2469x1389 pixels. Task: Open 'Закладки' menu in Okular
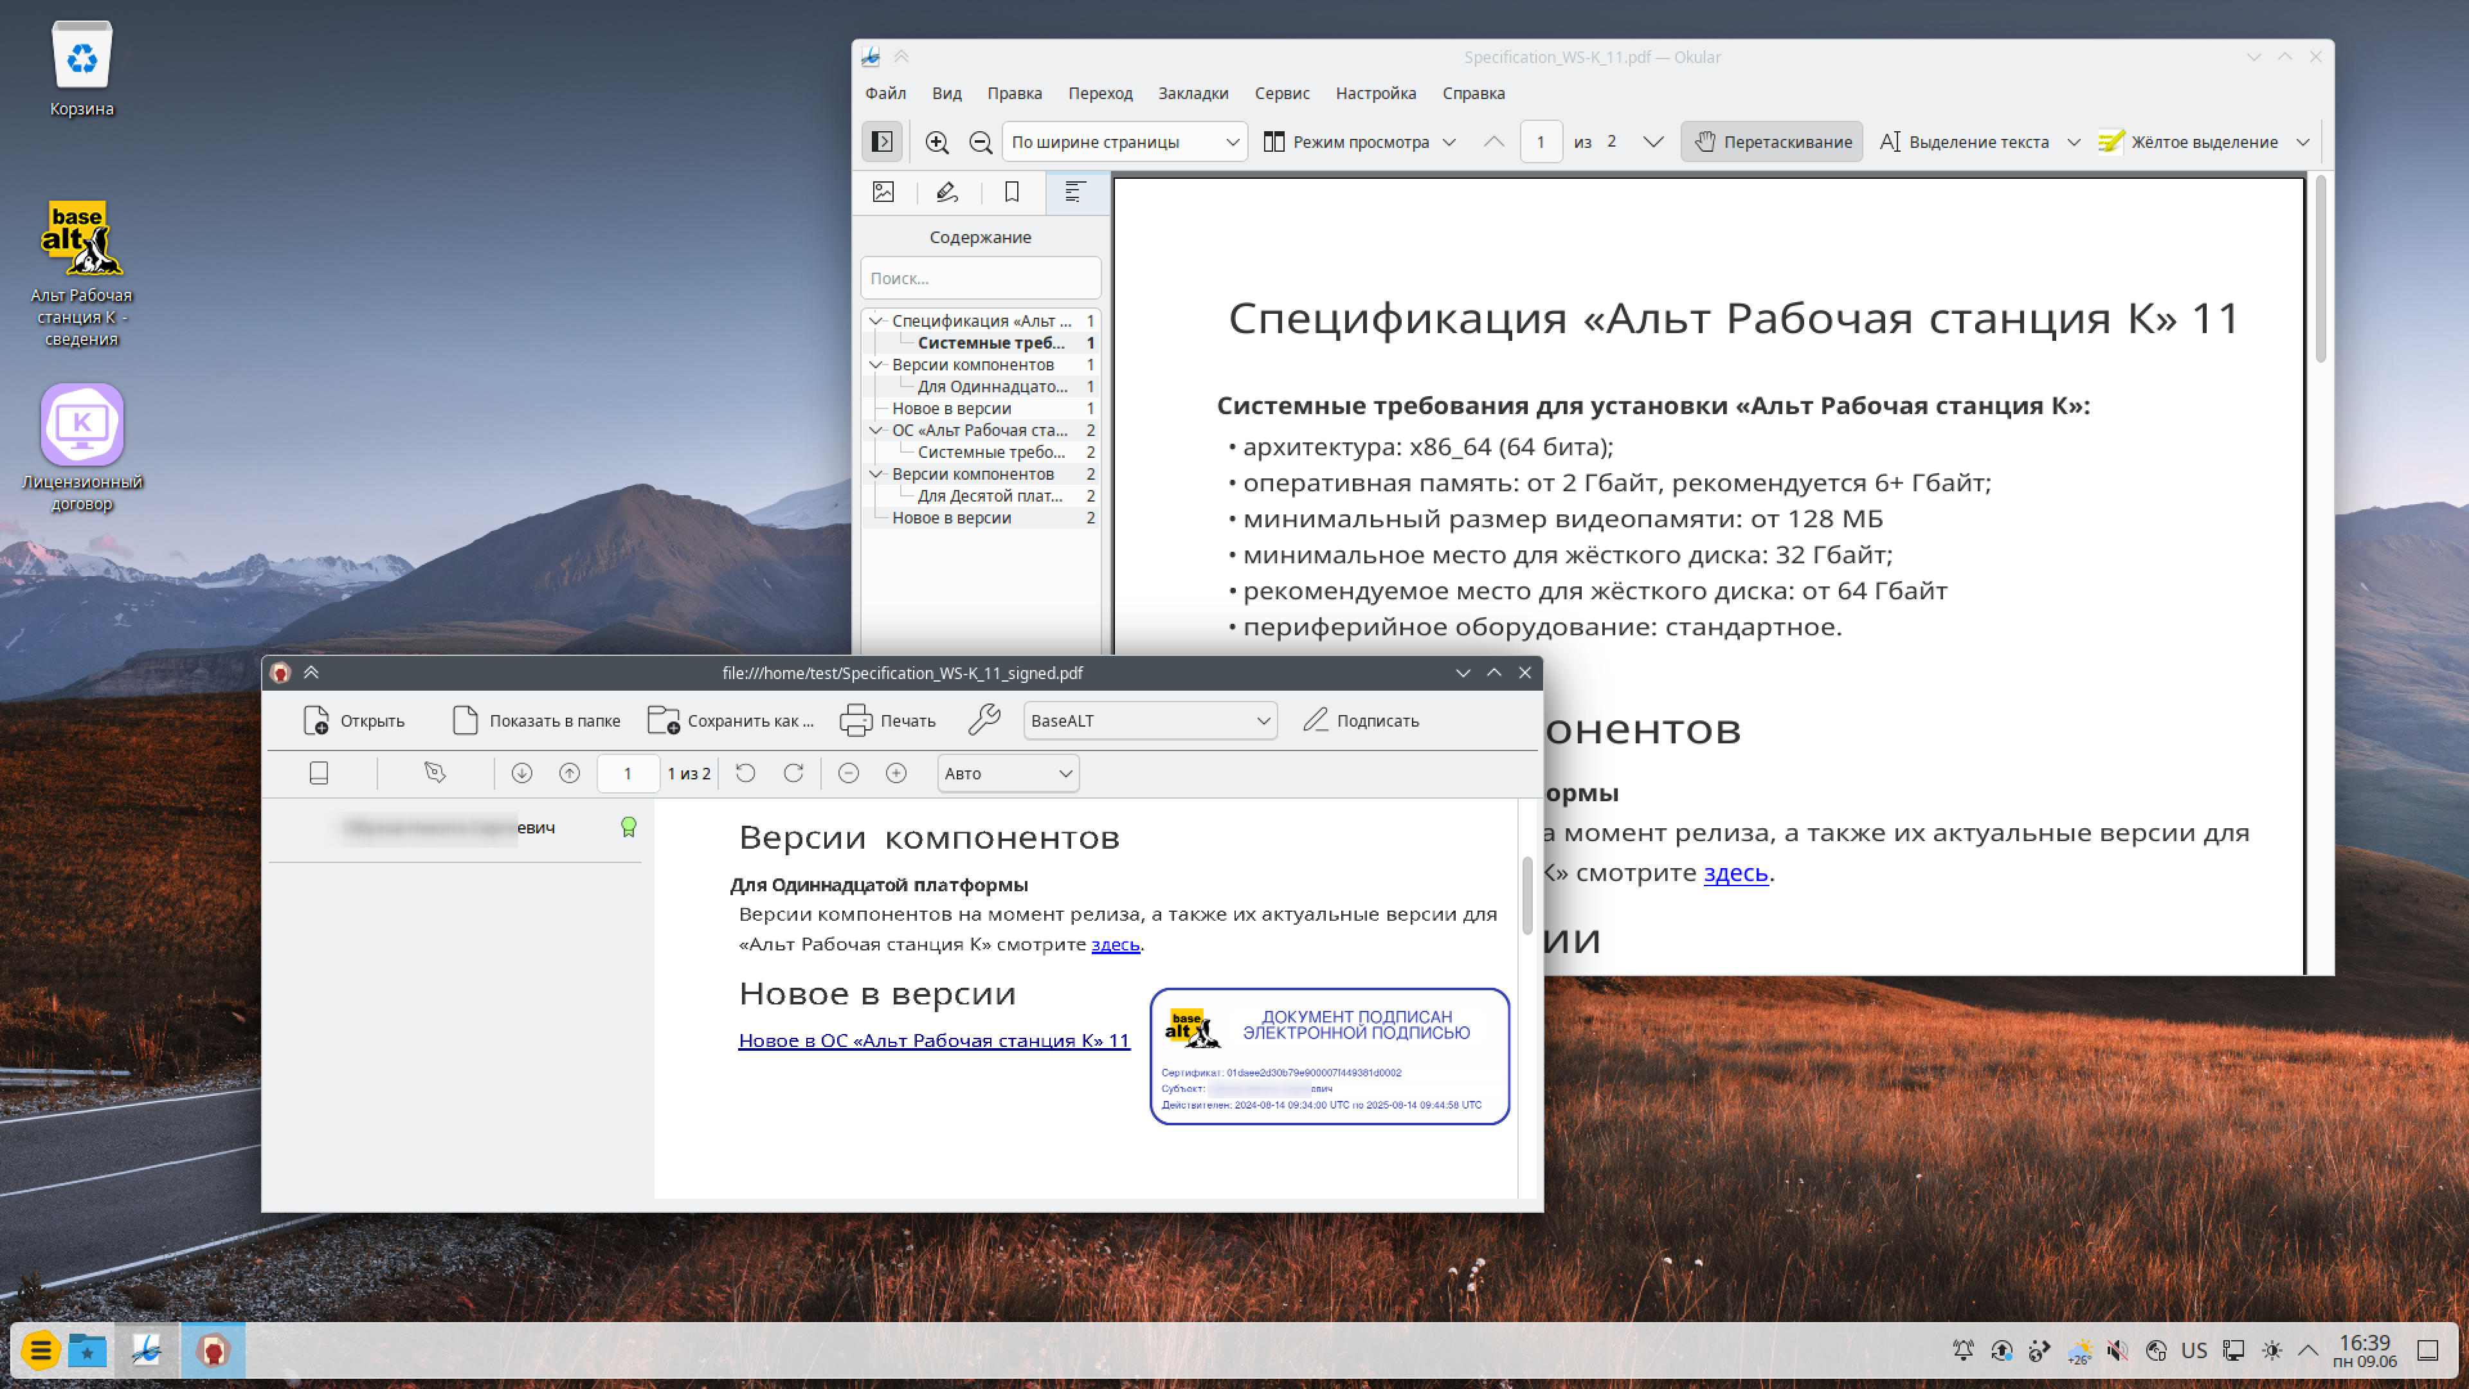1192,93
